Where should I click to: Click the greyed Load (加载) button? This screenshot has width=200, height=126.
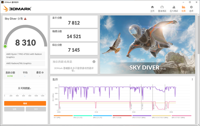tap(14, 109)
